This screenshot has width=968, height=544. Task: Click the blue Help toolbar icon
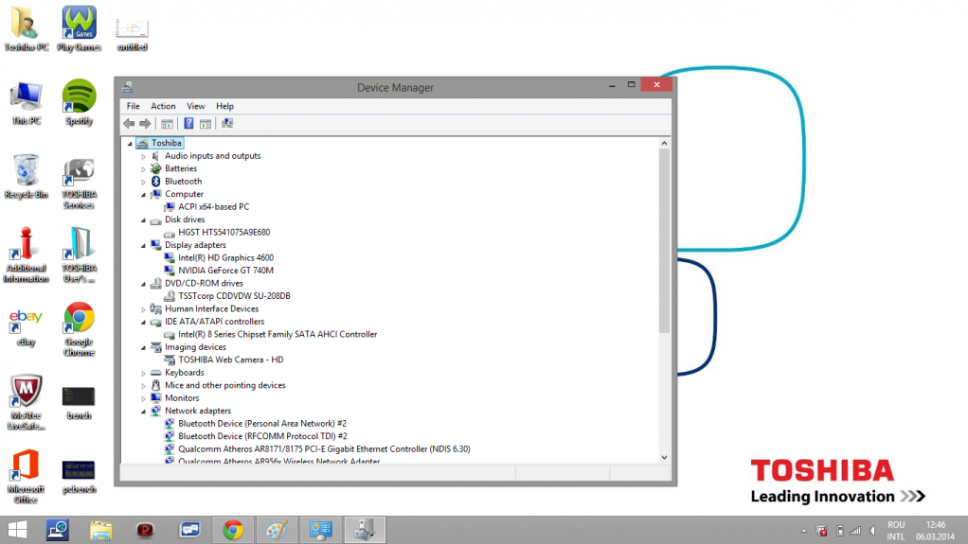pos(188,123)
